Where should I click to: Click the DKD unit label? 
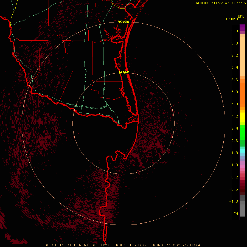click(x=241, y=16)
